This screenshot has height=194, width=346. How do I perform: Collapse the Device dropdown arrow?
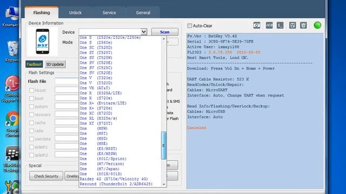click(x=144, y=32)
